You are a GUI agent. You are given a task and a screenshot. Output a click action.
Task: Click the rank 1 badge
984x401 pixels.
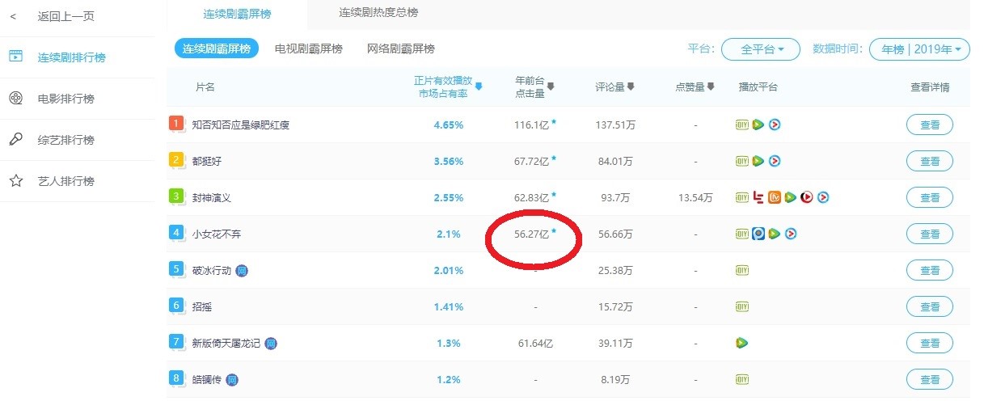175,124
